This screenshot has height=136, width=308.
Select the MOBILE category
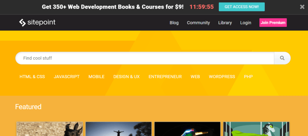click(x=97, y=77)
